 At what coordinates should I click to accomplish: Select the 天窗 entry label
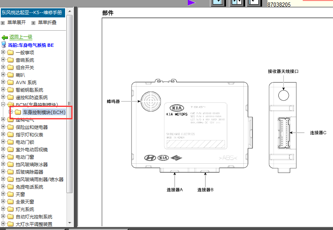coord(20,194)
